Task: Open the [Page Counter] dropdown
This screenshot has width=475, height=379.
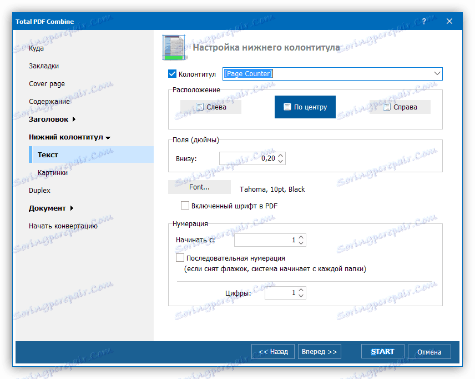Action: (x=438, y=73)
